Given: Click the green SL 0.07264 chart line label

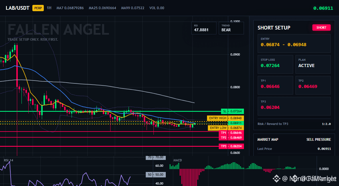Looking at the screenshot, I should [232, 111].
